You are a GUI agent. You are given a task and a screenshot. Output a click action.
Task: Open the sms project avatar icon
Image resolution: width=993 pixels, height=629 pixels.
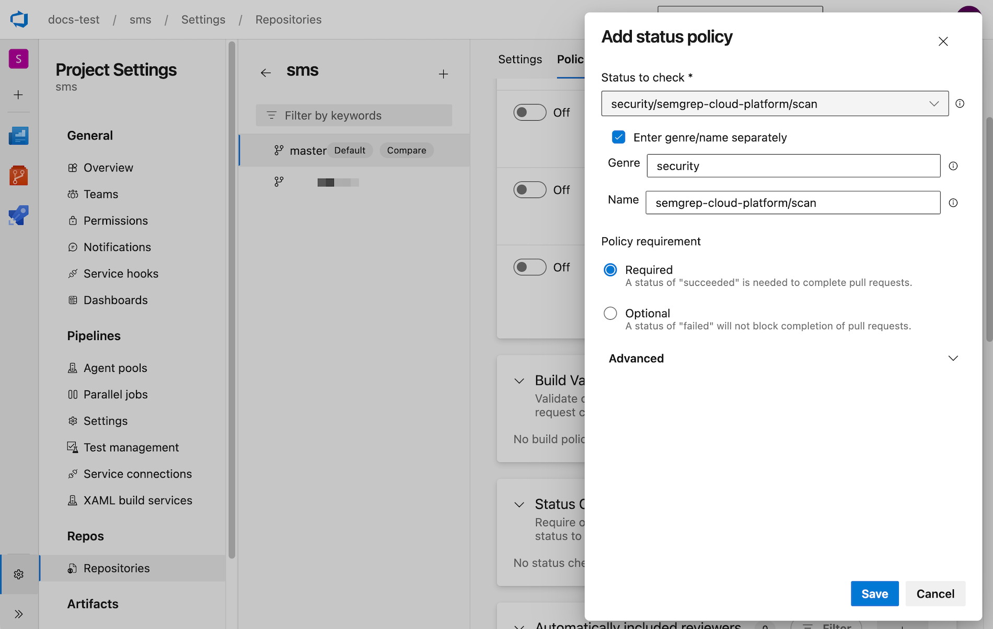[x=19, y=59]
